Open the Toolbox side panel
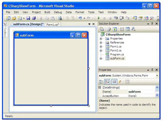Viewport: 163px width, 121px height. 5,30
